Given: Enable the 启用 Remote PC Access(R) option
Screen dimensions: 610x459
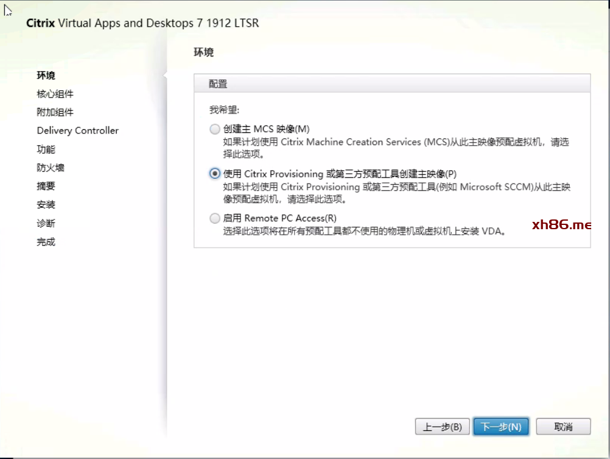Looking at the screenshot, I should [x=214, y=218].
